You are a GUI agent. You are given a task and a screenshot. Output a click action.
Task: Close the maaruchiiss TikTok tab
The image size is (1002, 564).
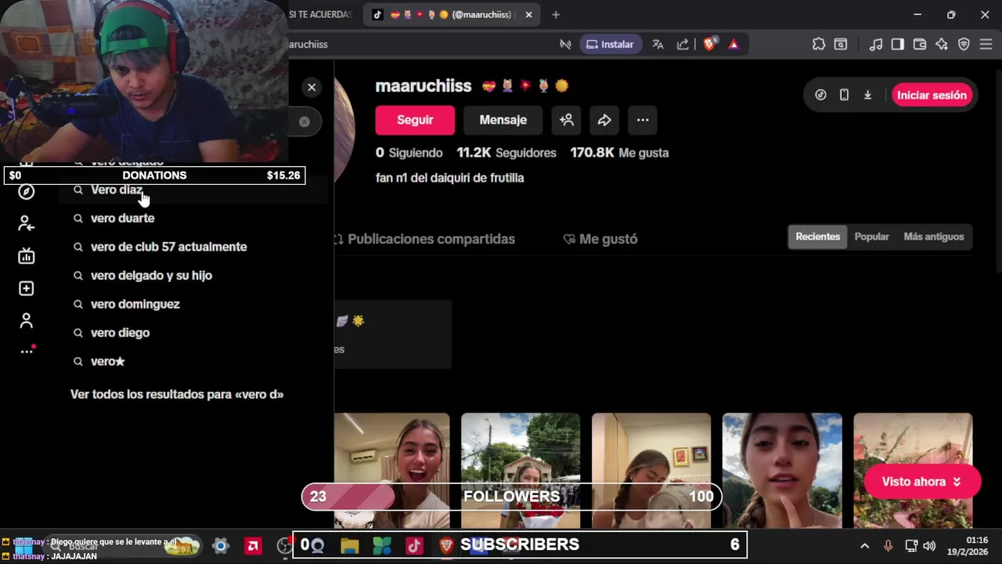point(528,14)
